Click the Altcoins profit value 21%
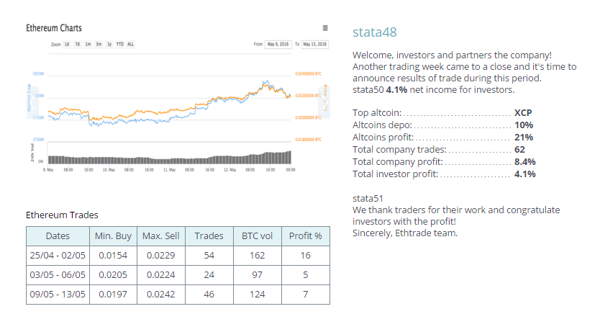The image size is (600, 314). 524,138
